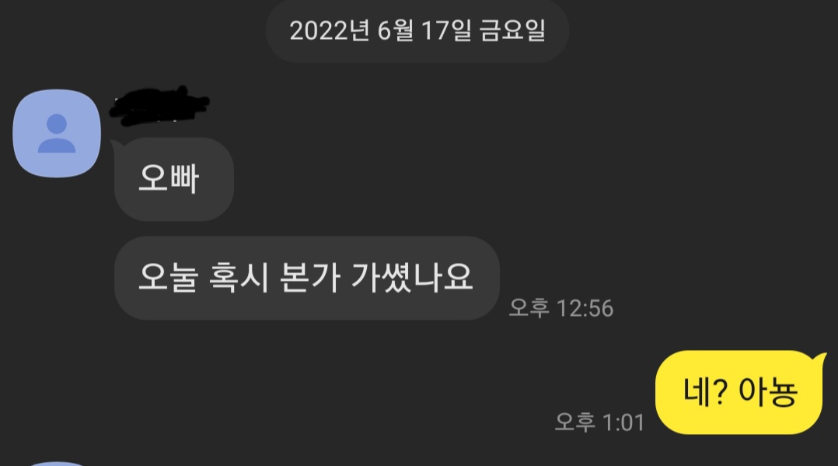
Task: Tap the scribbled-out sender name
Action: click(159, 106)
